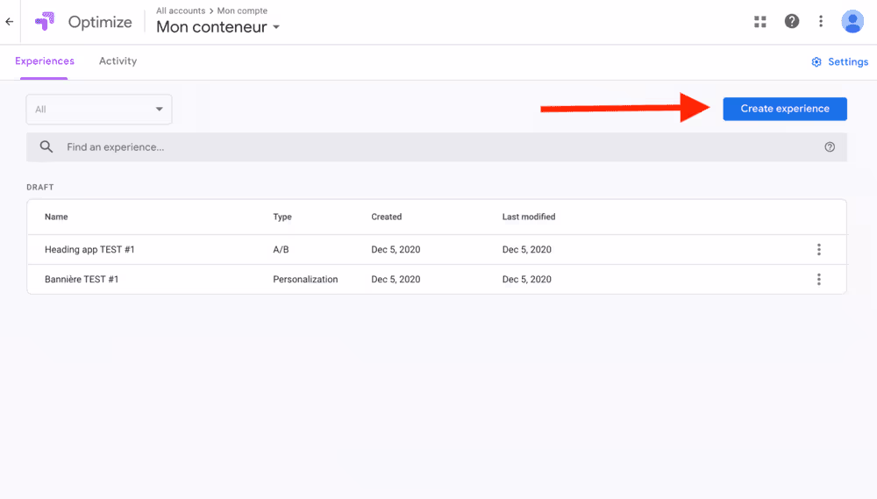
Task: Click the Optimize product name text
Action: (100, 23)
